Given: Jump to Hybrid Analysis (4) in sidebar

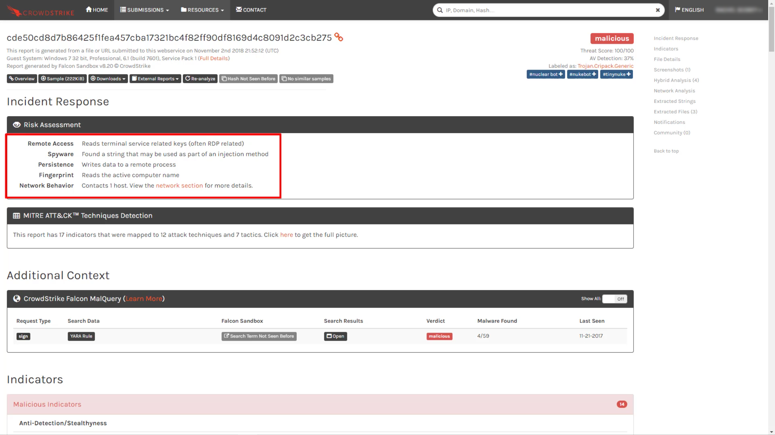Looking at the screenshot, I should [676, 80].
